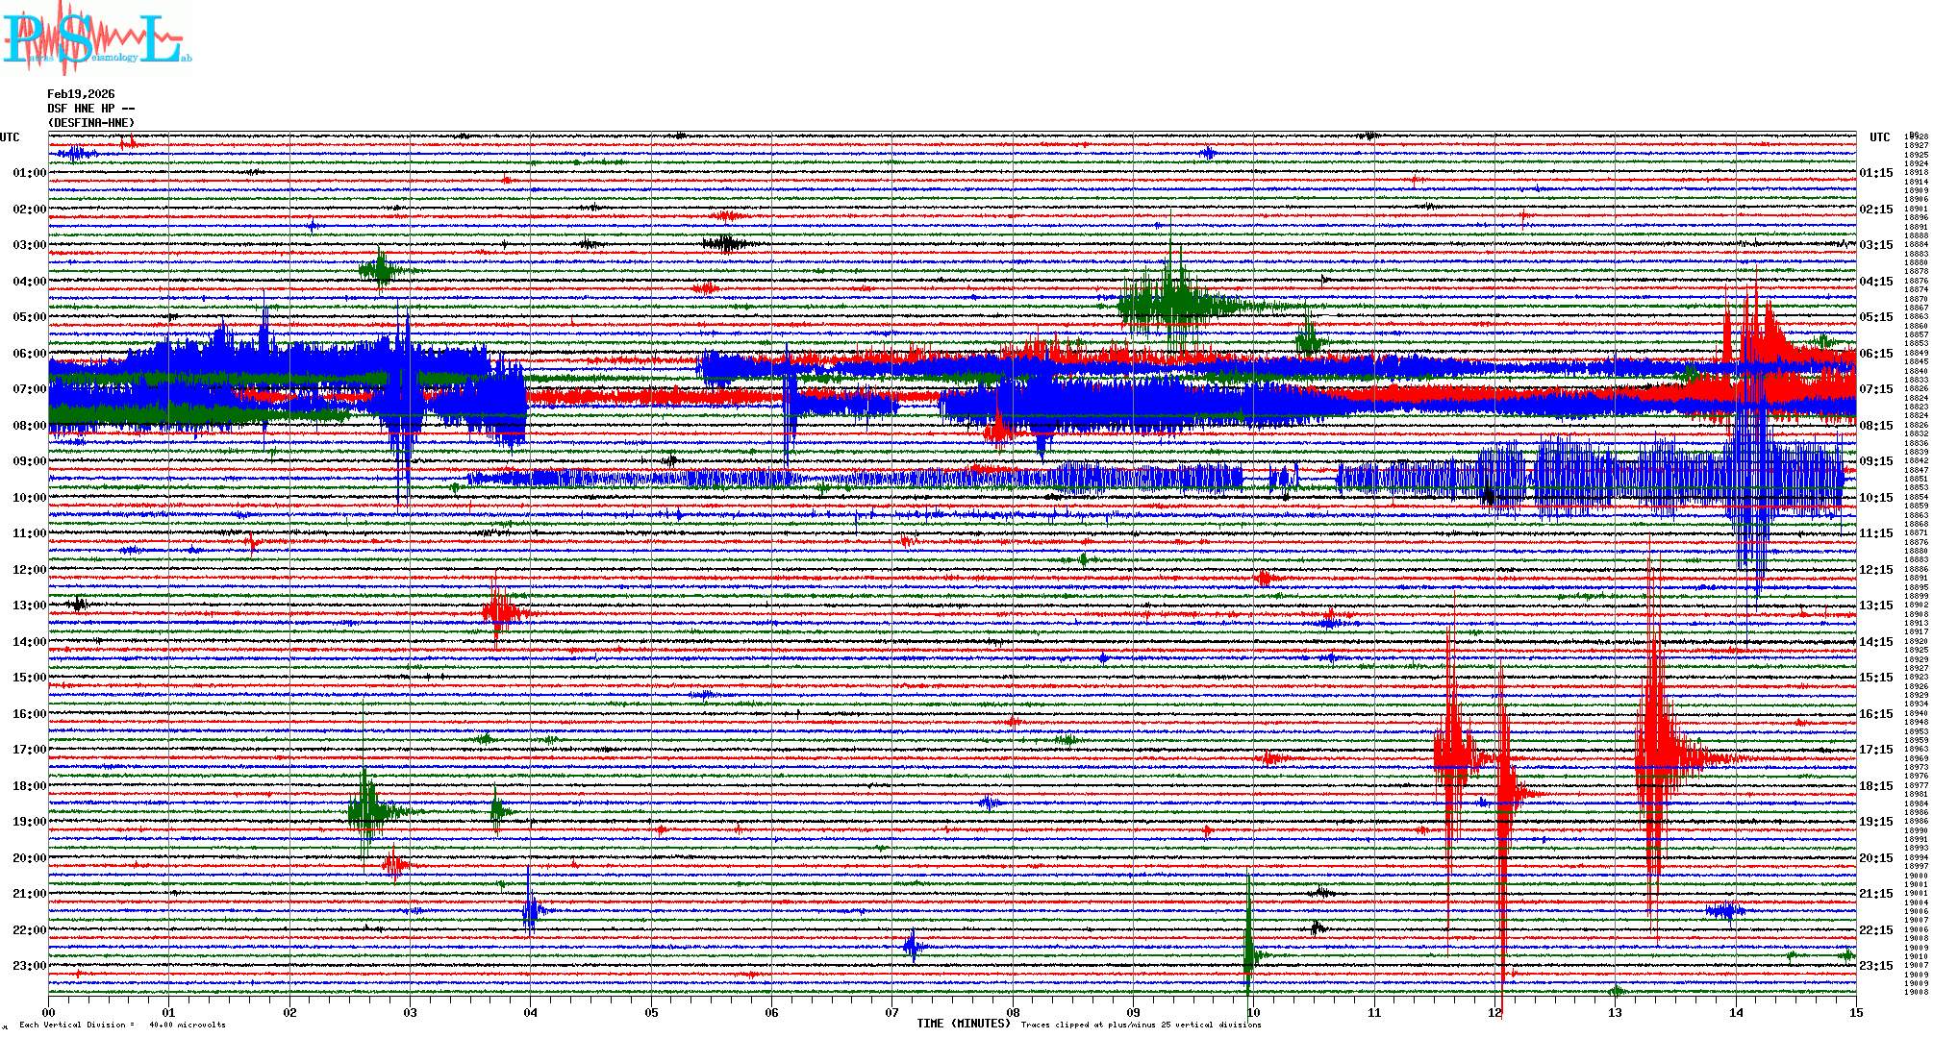Click the Each Vertical Division scale note
The image size is (1933, 1038).
click(122, 1025)
